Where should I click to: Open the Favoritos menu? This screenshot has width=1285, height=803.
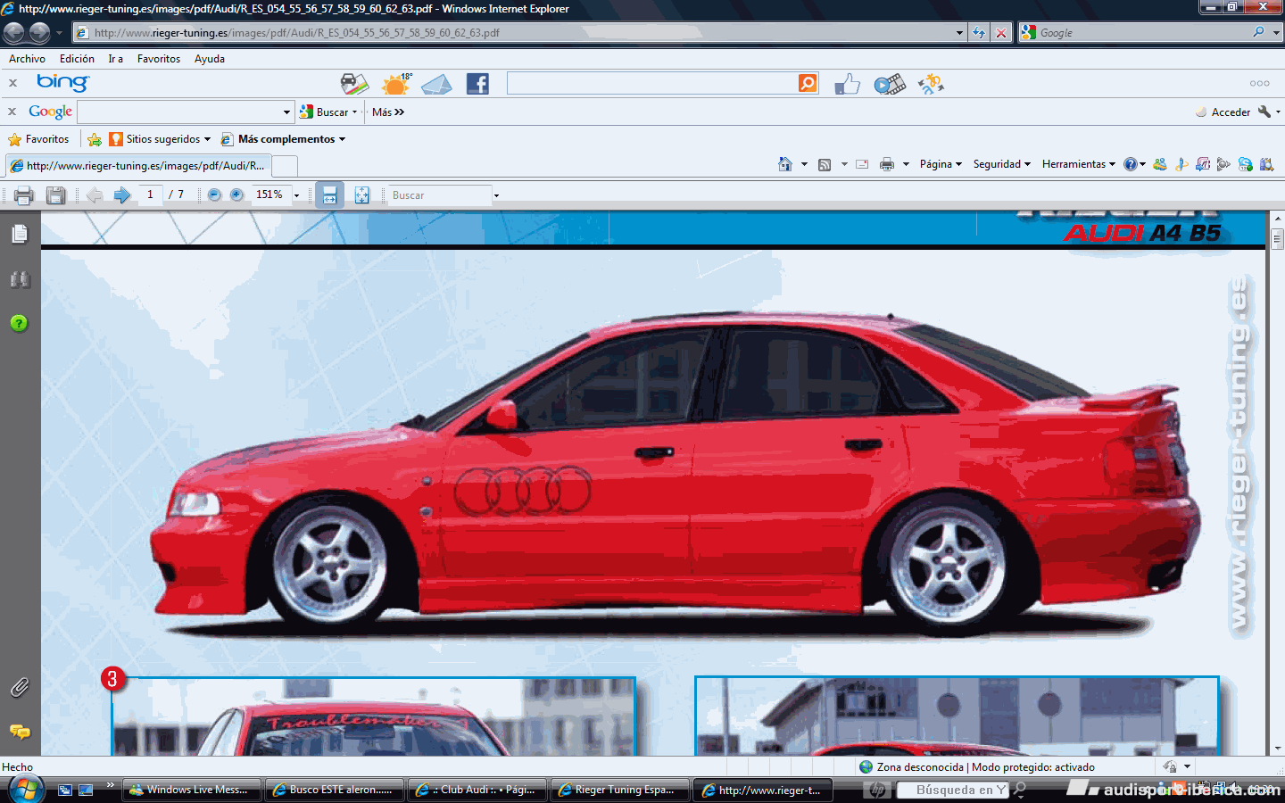159,59
